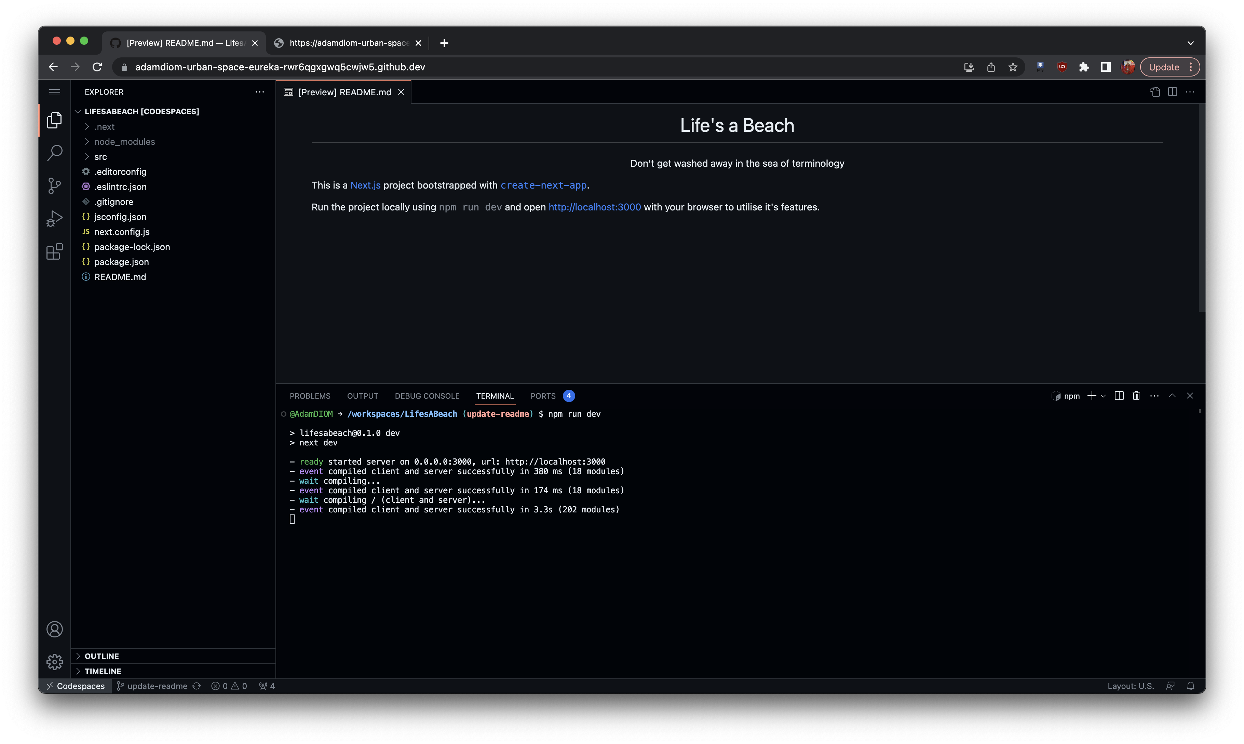This screenshot has width=1244, height=744.
Task: Expand the OUTLINE section
Action: 102,656
